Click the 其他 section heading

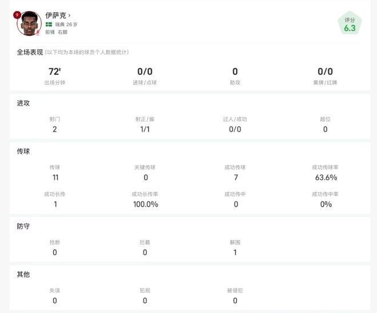coord(23,274)
